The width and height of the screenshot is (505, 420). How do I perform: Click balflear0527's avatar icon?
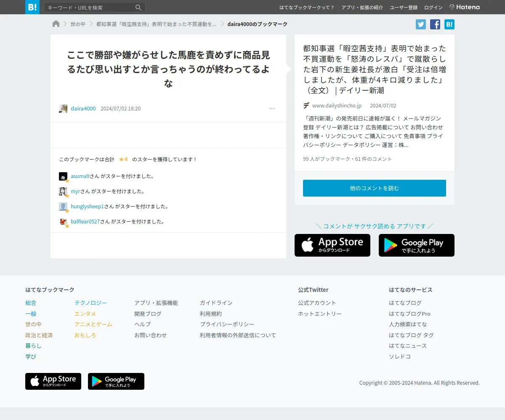tap(63, 222)
